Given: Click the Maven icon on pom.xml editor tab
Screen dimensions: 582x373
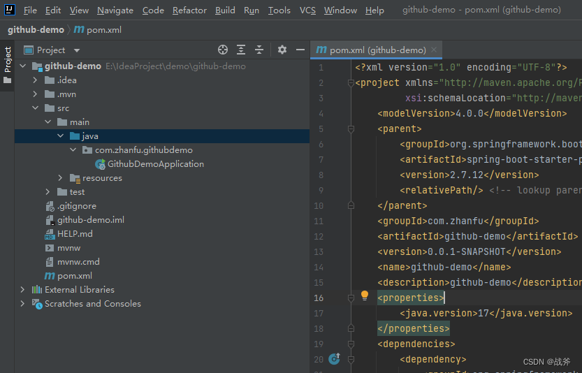Looking at the screenshot, I should tap(321, 50).
